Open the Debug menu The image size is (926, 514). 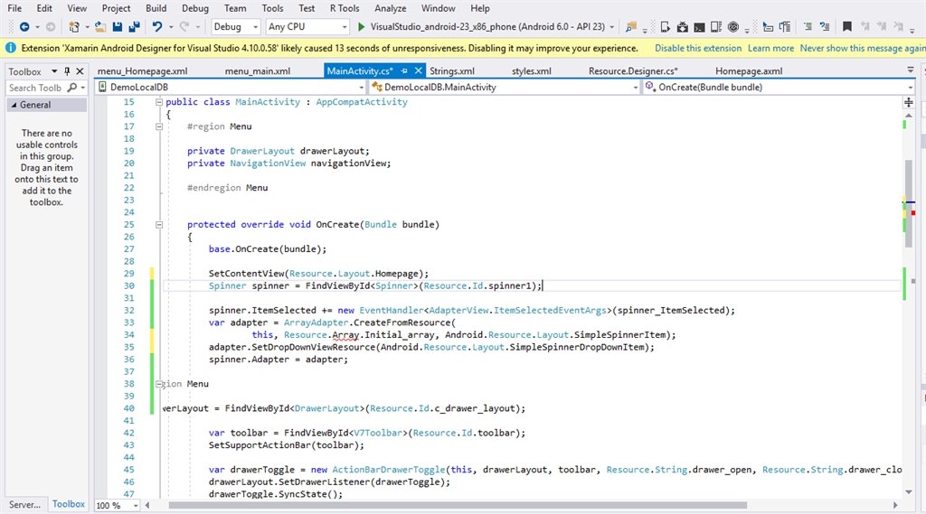tap(195, 8)
